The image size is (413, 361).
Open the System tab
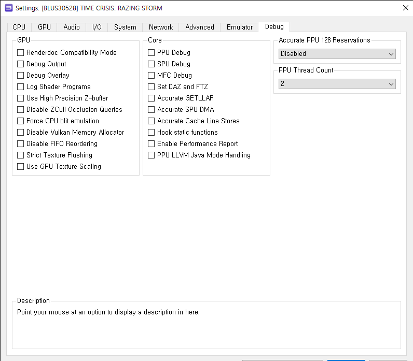pyautogui.click(x=125, y=27)
